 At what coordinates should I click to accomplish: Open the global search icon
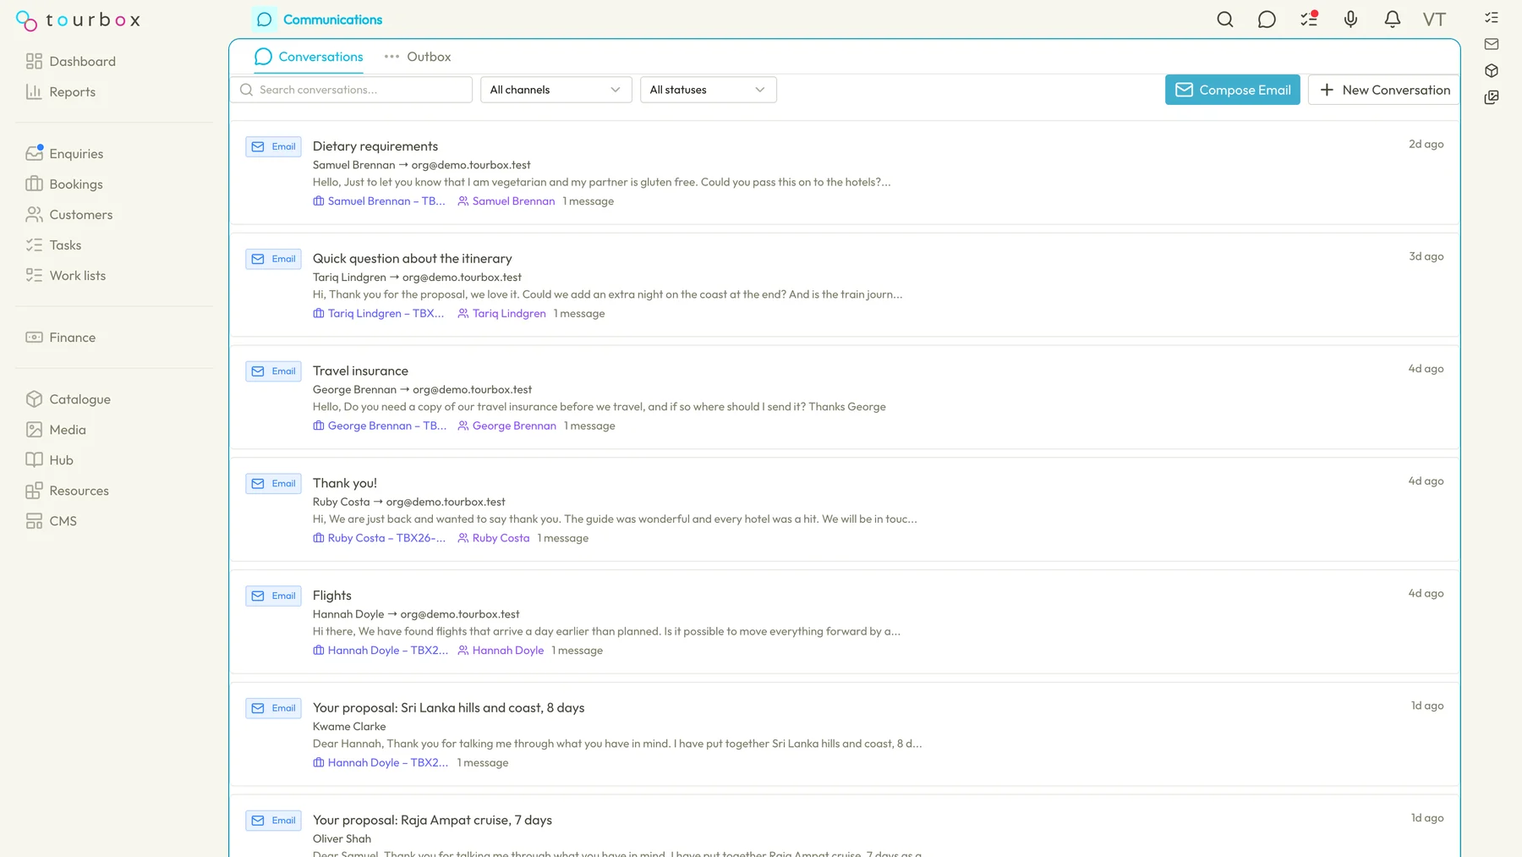(1224, 19)
